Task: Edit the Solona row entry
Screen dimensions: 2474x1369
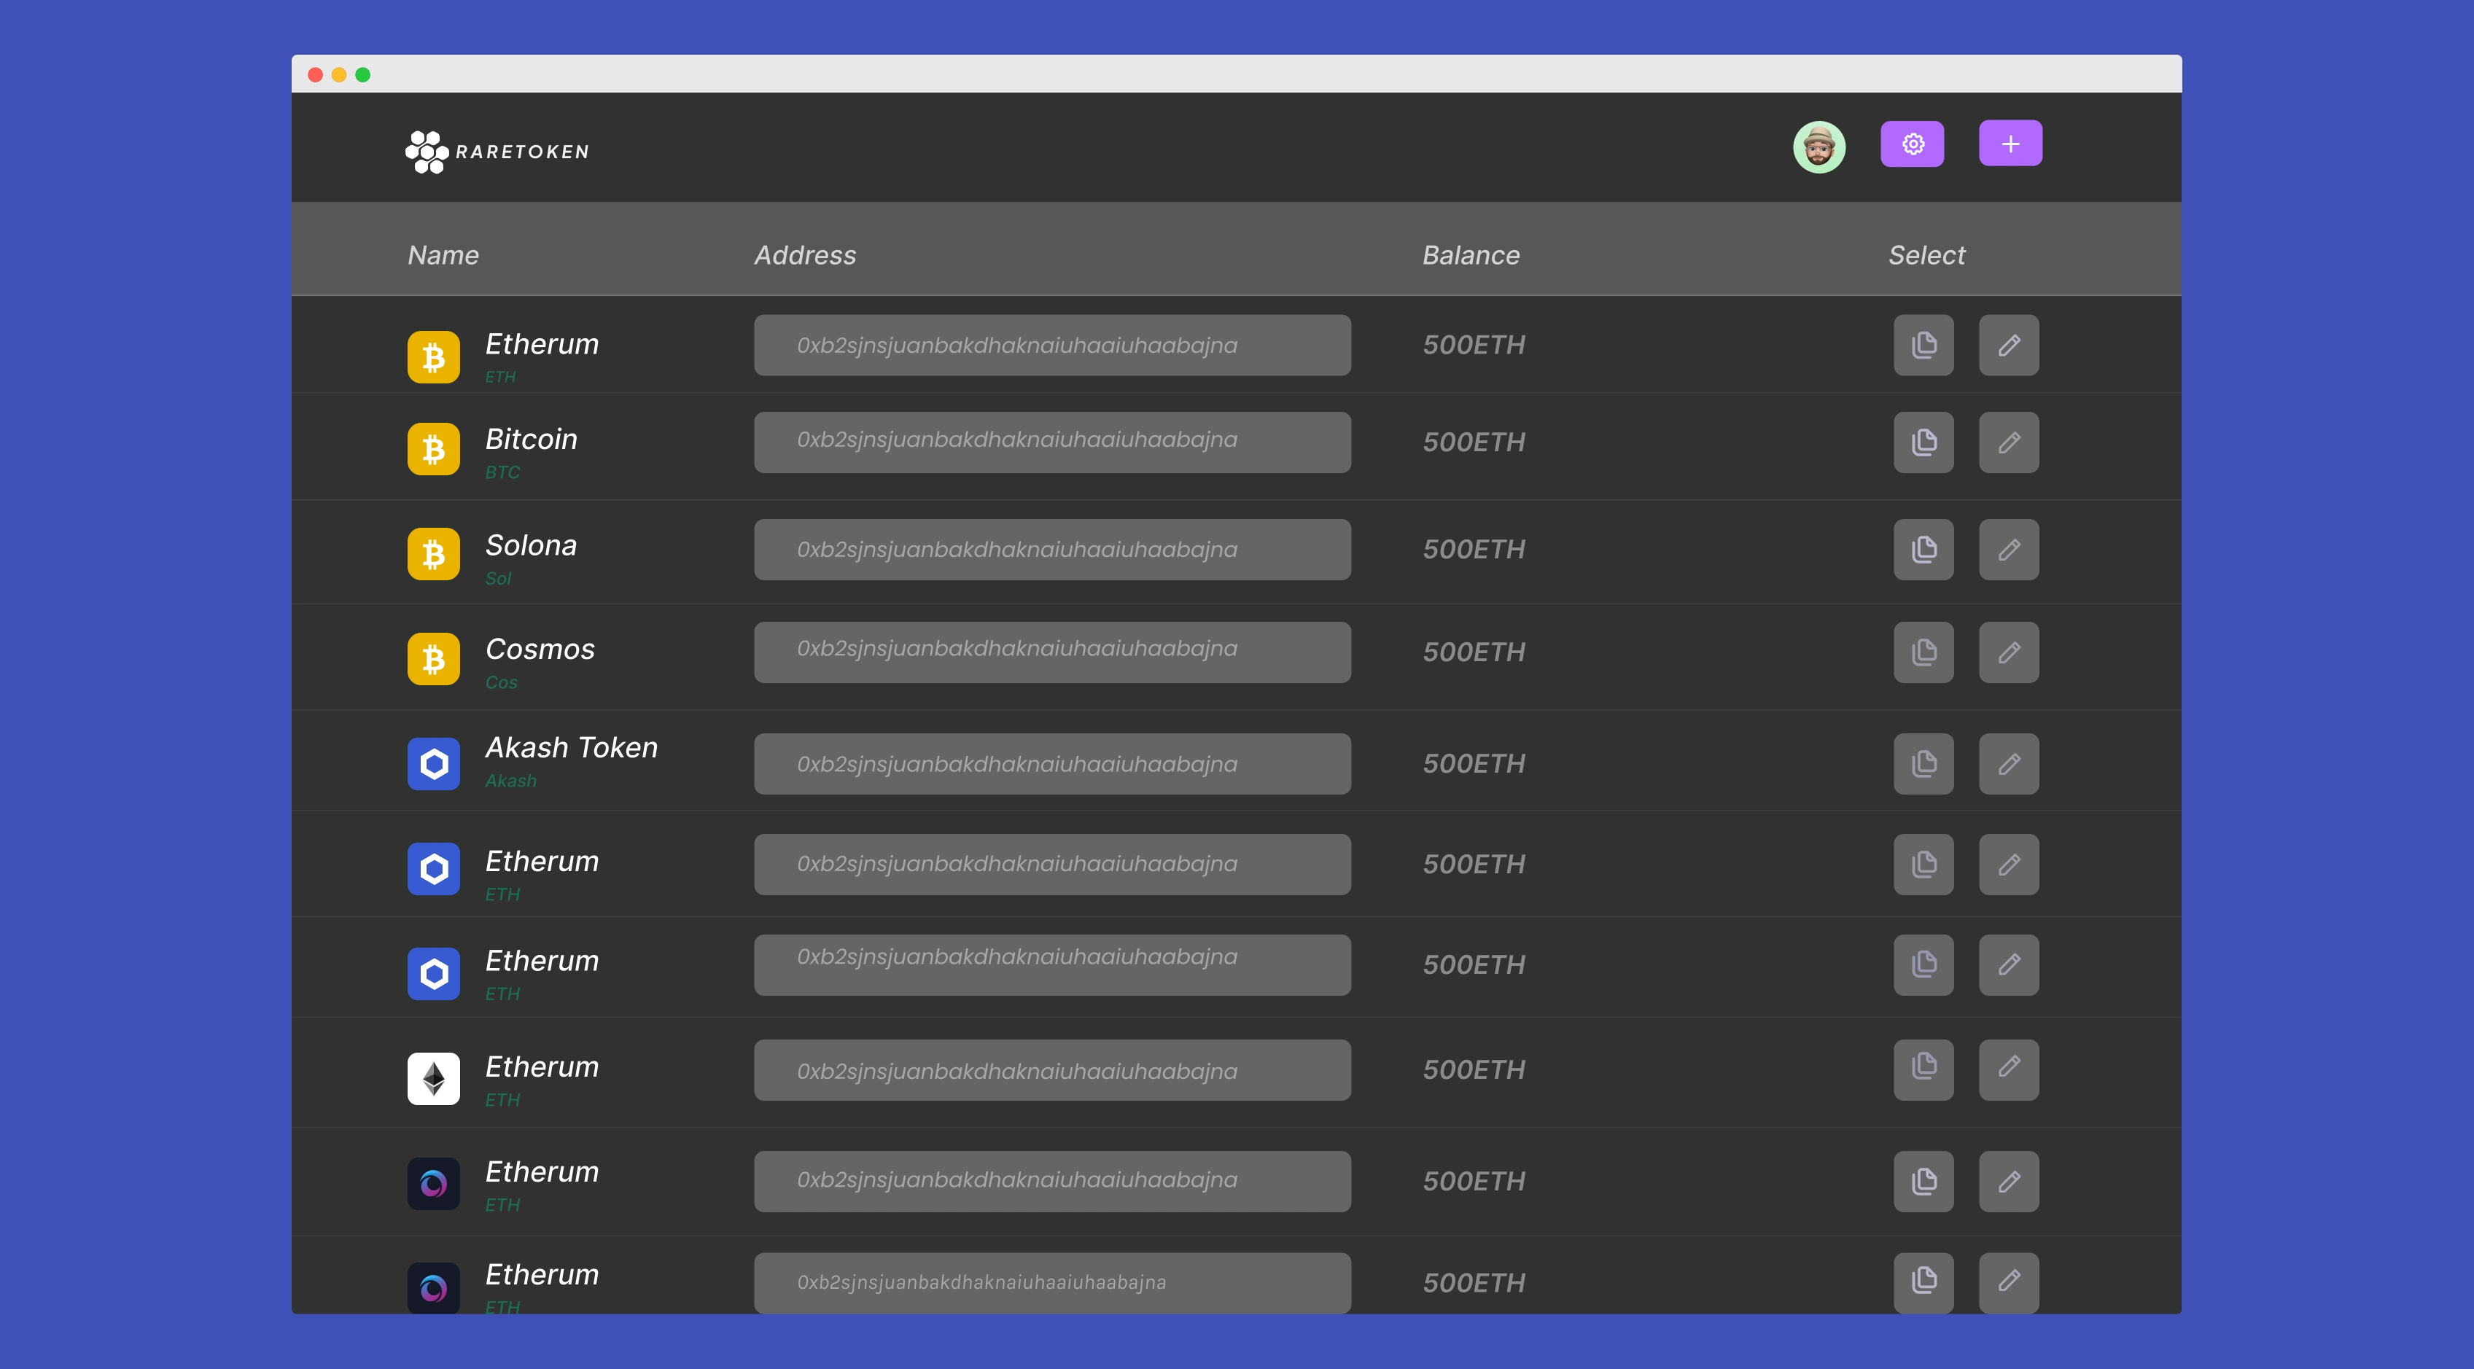Action: (2008, 550)
